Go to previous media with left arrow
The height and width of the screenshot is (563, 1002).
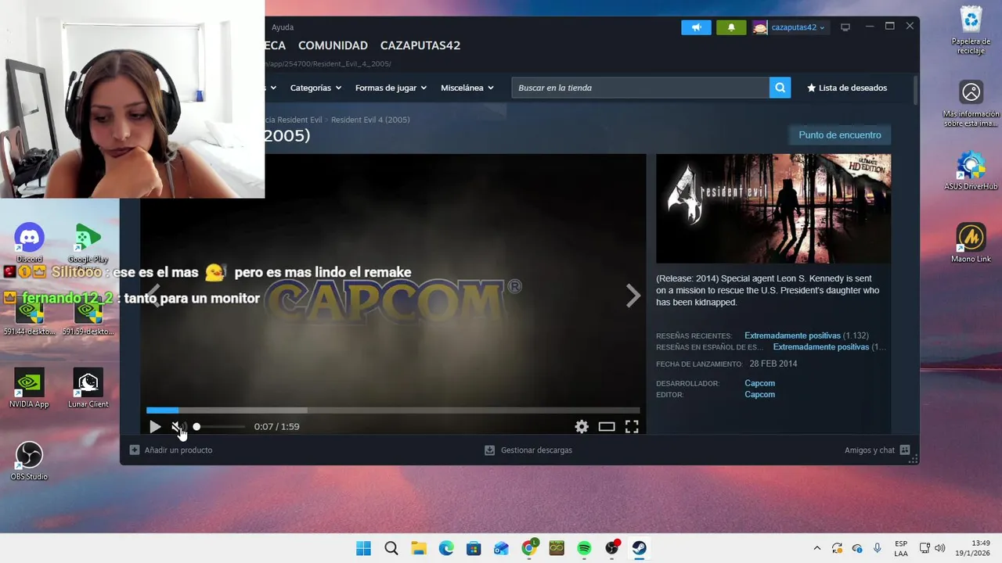(154, 296)
